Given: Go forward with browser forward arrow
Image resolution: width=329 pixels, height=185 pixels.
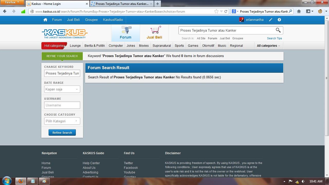Looking at the screenshot, I should pos(14,11).
